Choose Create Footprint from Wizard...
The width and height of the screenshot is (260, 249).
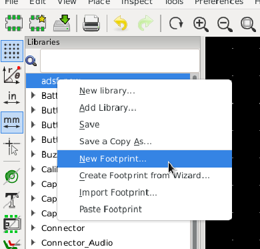coord(145,176)
